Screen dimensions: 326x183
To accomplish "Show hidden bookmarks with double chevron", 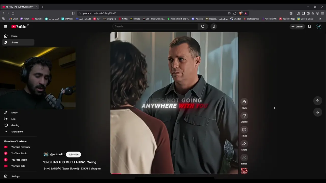I will [x=320, y=19].
